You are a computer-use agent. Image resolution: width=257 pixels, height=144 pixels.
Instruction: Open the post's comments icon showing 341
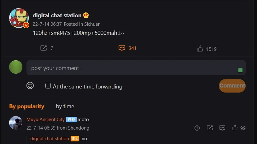(122, 48)
